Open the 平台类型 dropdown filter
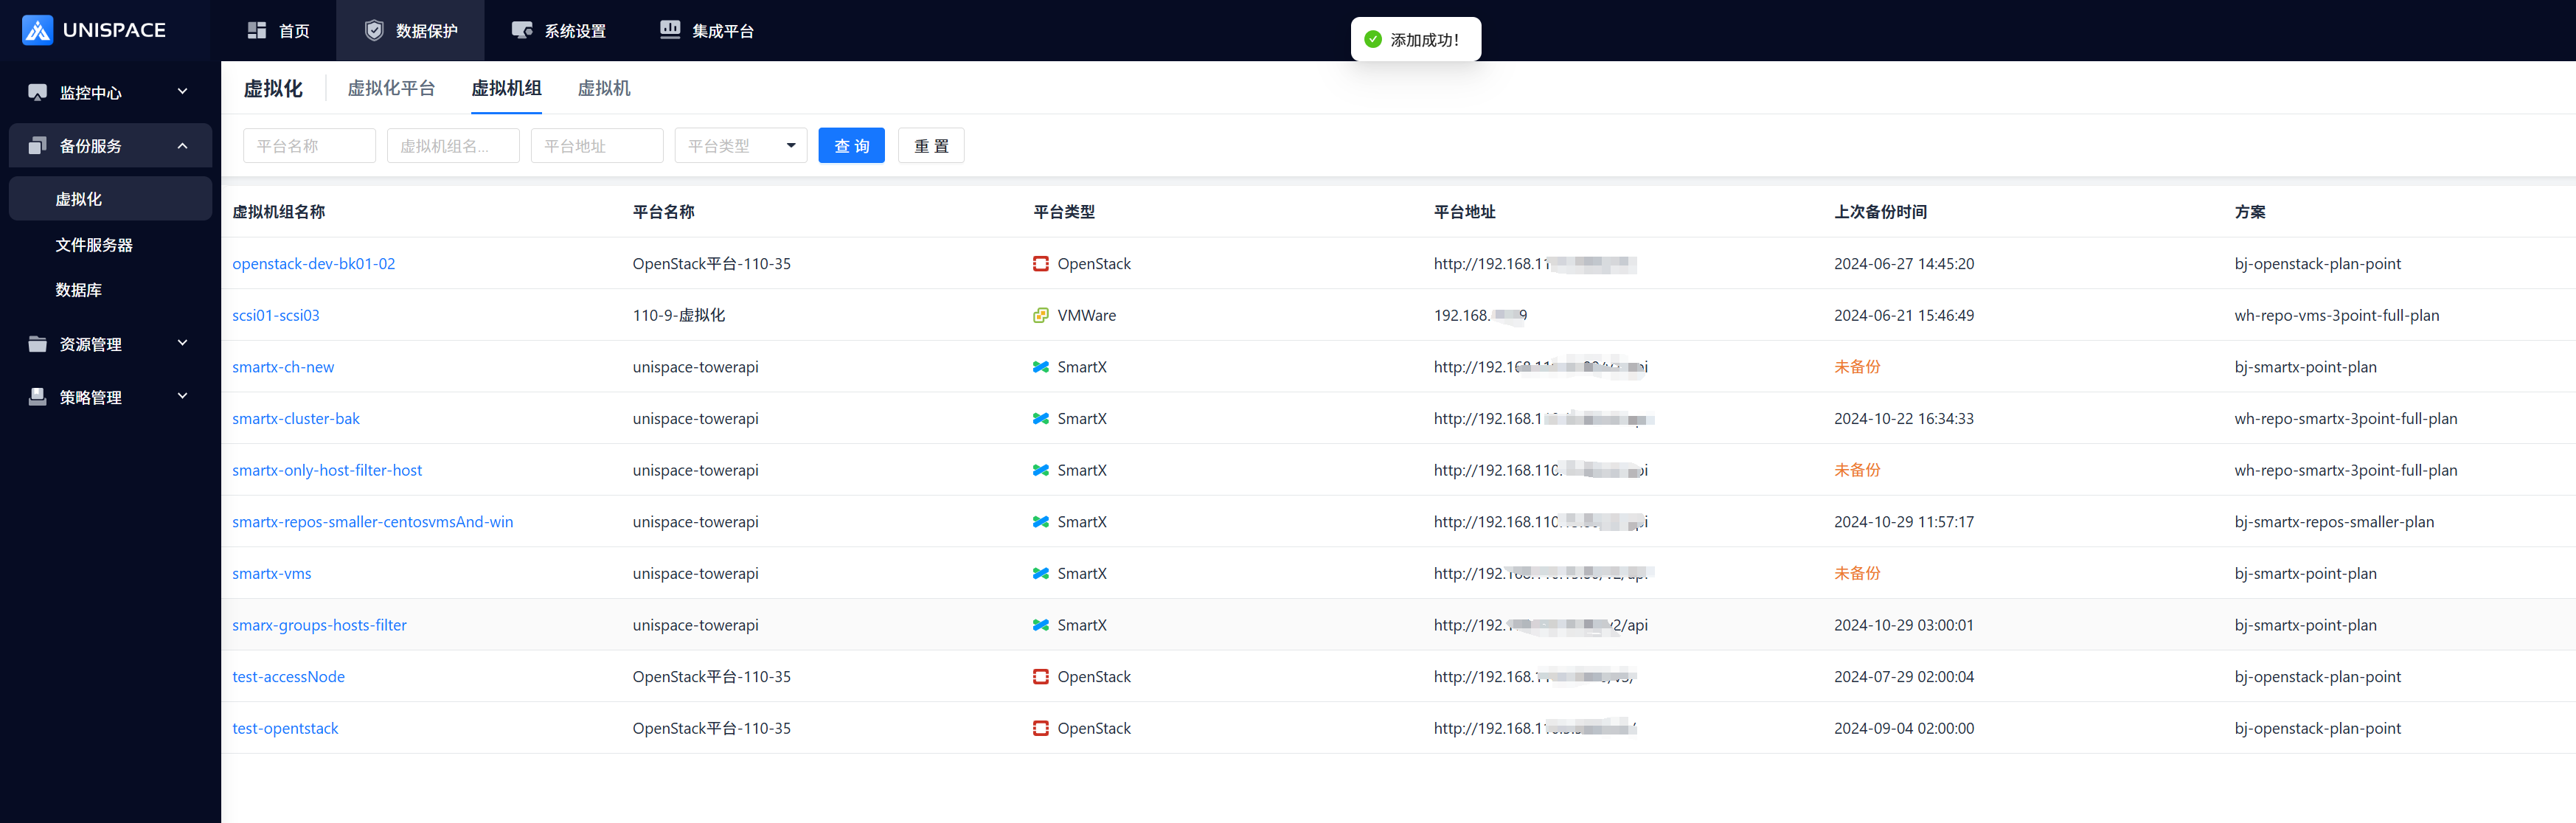This screenshot has width=2576, height=823. click(x=740, y=146)
